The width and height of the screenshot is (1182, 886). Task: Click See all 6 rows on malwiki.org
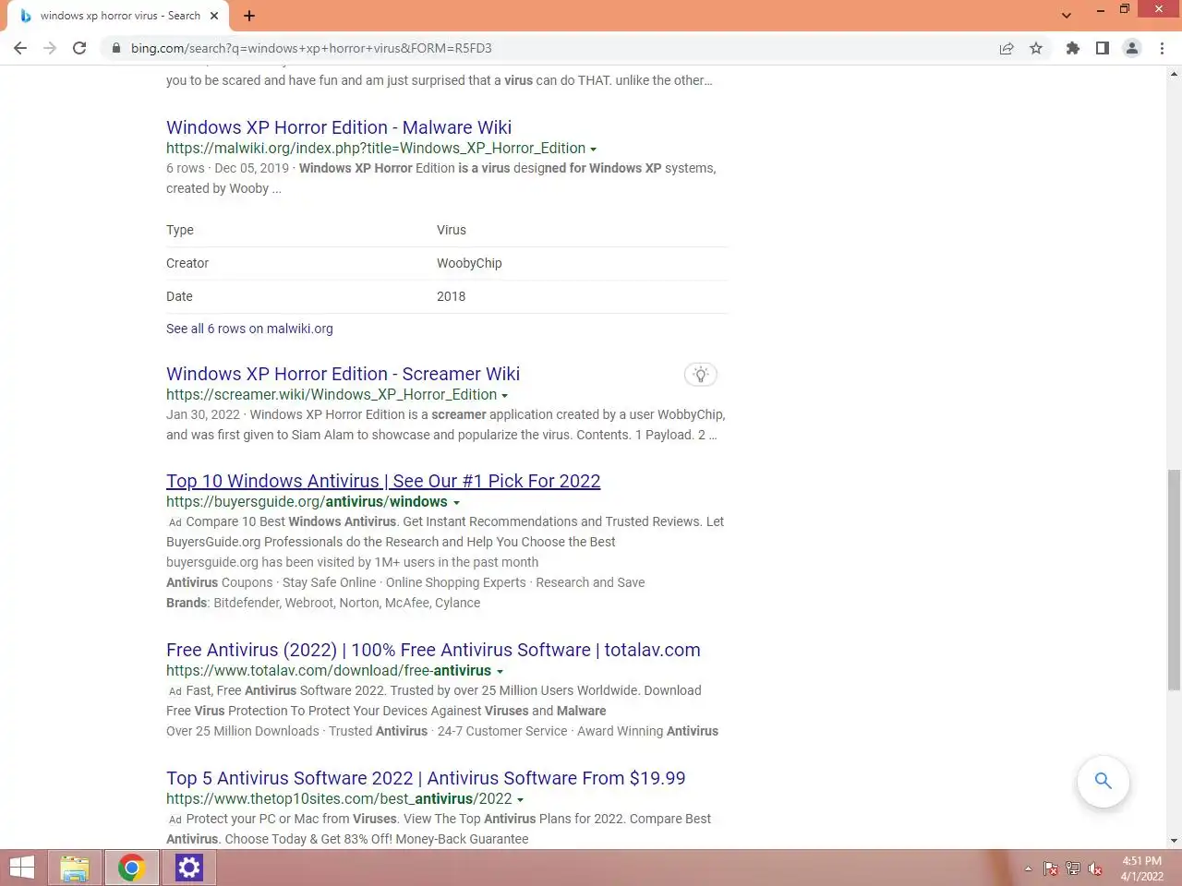[249, 329]
